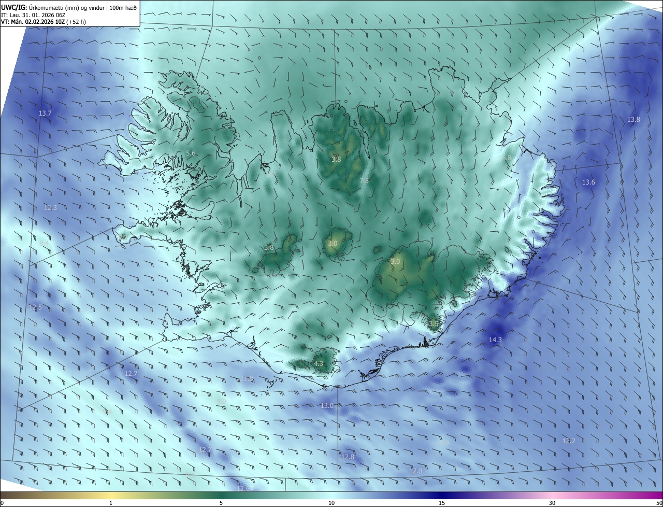
Task: Click the 12.3 value label on the map
Action: (x=50, y=207)
